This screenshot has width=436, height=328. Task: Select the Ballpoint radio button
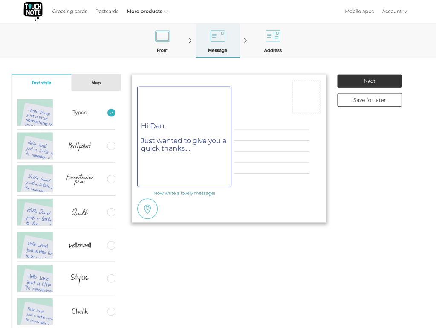tap(111, 146)
